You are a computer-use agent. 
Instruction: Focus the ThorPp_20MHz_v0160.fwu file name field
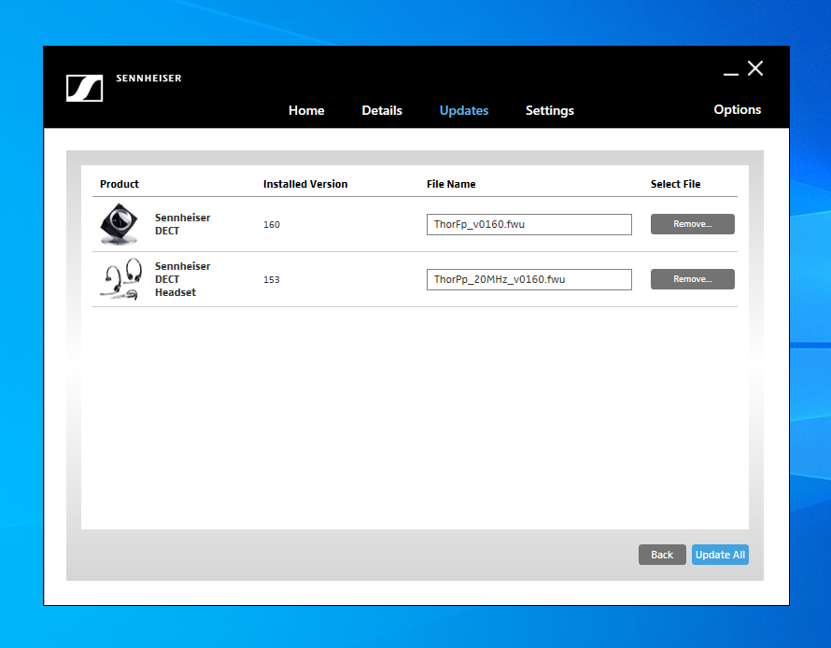[528, 279]
